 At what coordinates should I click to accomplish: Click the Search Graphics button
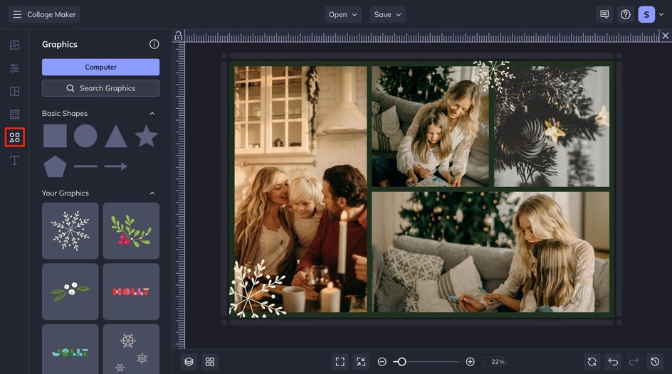[x=100, y=88]
